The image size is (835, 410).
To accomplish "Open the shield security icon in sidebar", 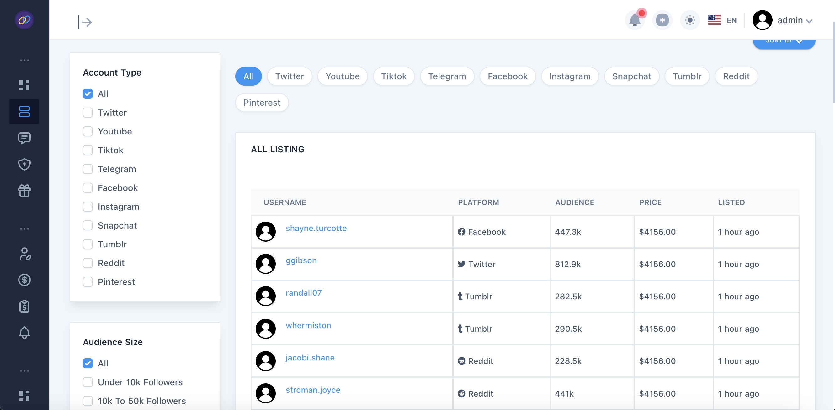I will [x=24, y=164].
